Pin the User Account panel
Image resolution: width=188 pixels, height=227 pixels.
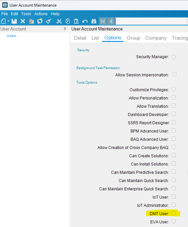pyautogui.click(x=65, y=29)
